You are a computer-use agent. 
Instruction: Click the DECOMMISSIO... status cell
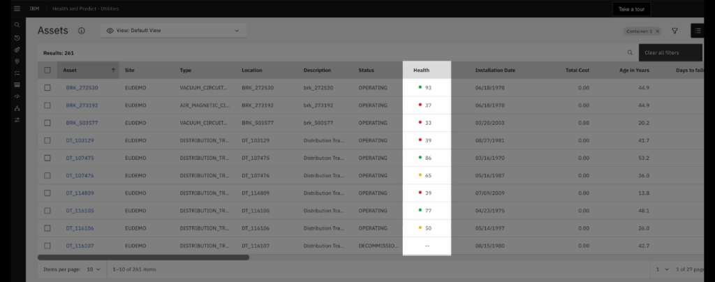click(x=378, y=246)
